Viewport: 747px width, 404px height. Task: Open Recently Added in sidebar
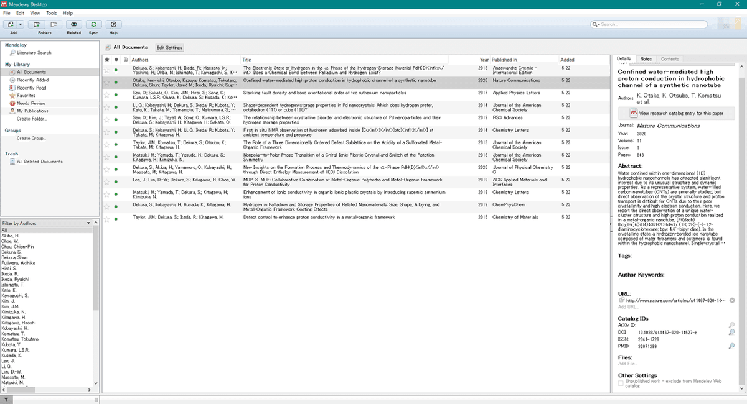pos(32,80)
